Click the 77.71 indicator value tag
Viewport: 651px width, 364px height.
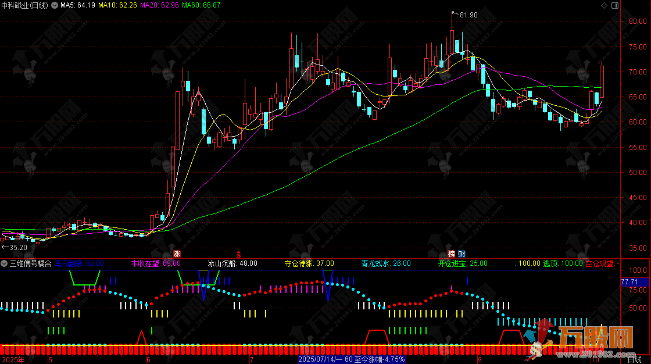[x=629, y=282]
